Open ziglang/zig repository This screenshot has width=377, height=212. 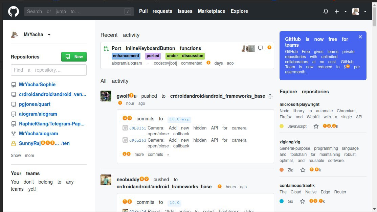point(290,142)
